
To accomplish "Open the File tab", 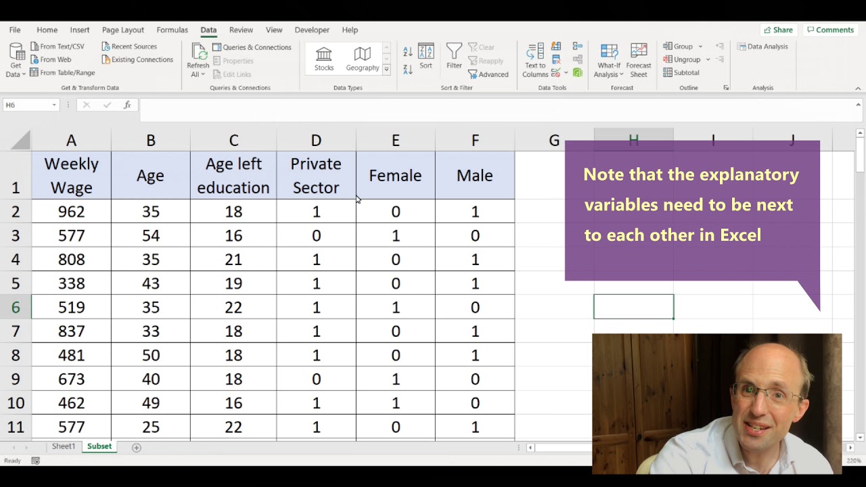I will (15, 30).
